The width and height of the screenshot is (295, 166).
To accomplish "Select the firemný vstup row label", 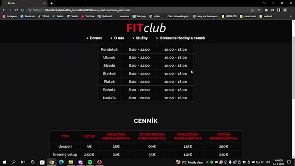I will click(x=65, y=155).
